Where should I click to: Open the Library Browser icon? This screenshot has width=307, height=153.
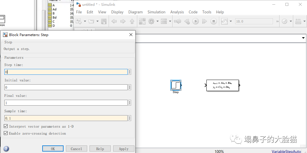pyautogui.click(x=142, y=21)
